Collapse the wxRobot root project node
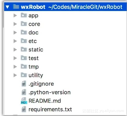Viewport: 127px width, 116px height. coord(8,7)
